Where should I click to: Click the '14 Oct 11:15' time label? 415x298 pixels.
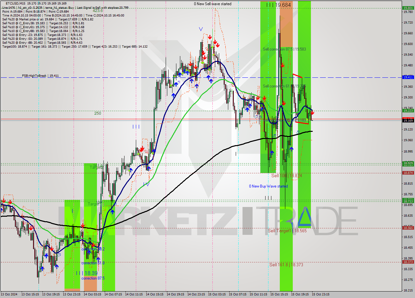[134, 294]
